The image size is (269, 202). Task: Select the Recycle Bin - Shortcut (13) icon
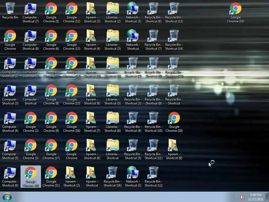[x=174, y=13]
